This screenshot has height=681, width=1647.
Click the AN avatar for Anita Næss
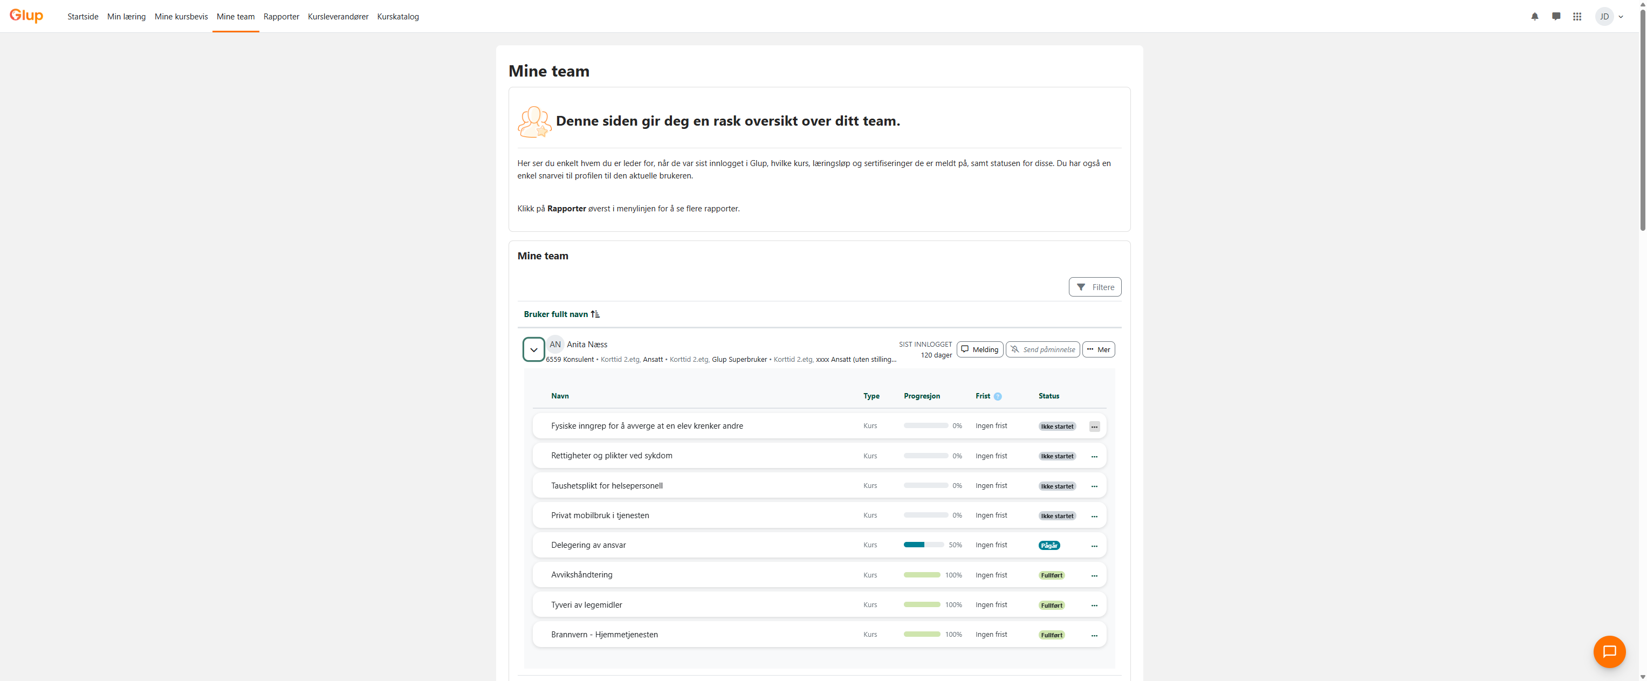[555, 344]
